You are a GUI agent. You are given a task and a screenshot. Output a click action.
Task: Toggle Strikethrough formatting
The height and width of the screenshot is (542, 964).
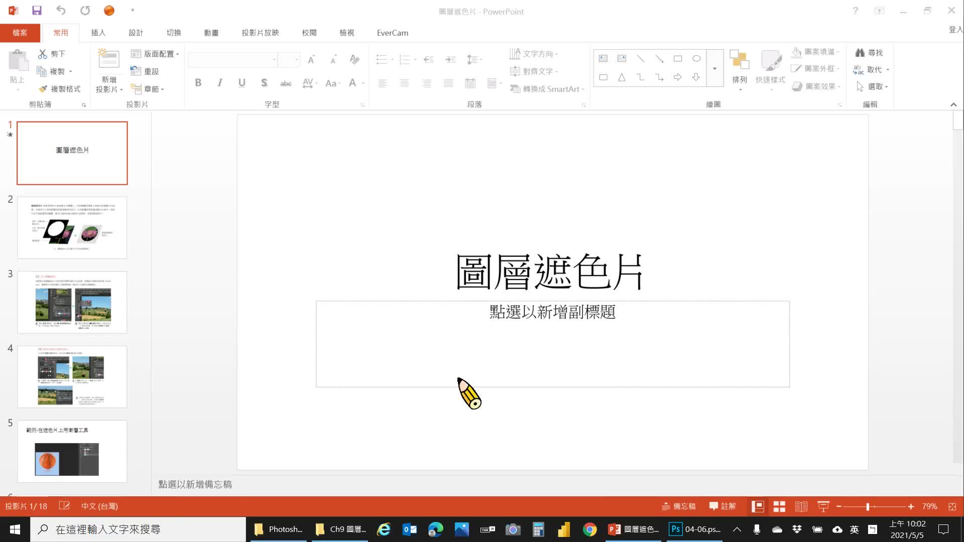tap(286, 83)
